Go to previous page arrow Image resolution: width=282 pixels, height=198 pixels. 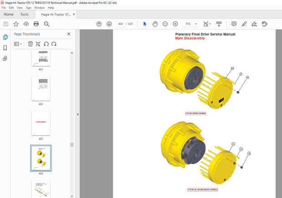coord(99,24)
